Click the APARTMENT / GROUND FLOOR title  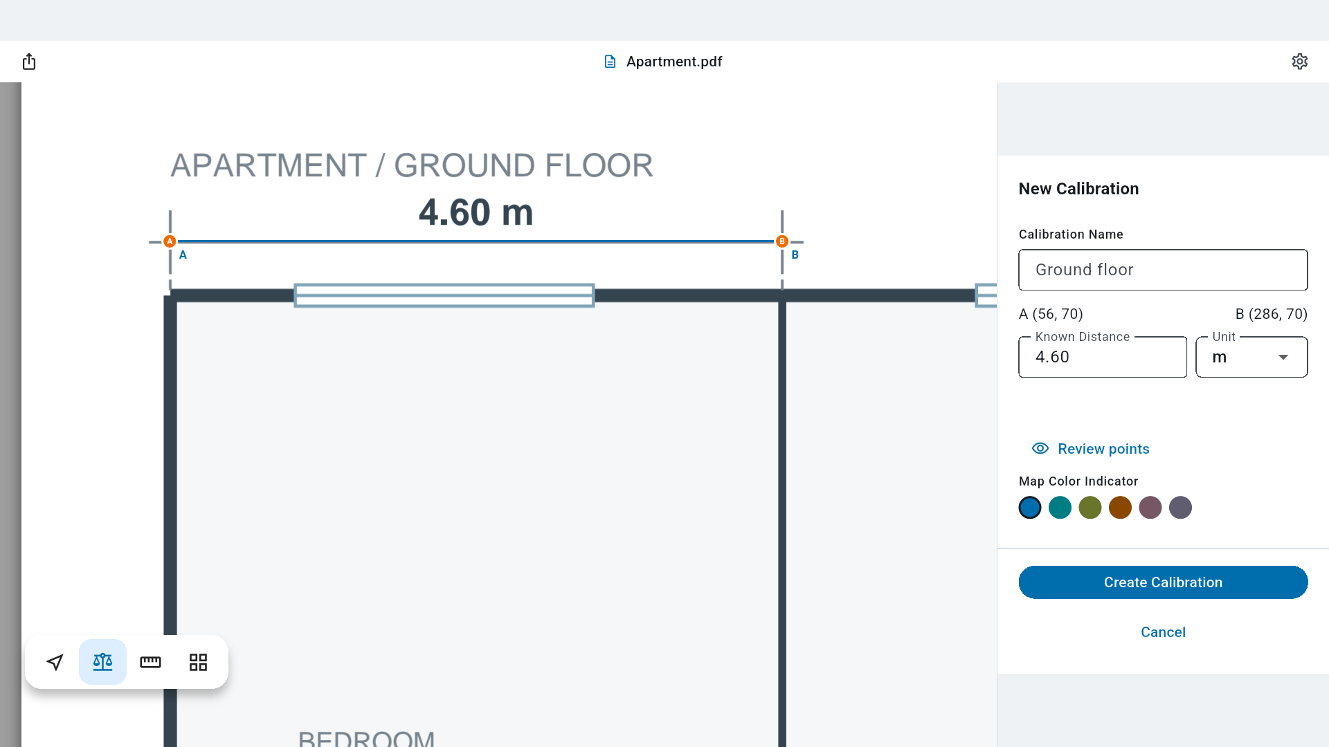[412, 165]
